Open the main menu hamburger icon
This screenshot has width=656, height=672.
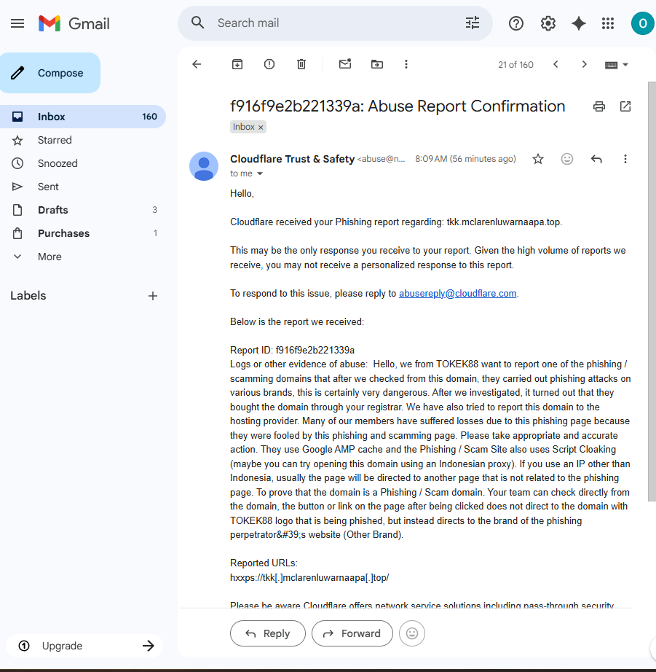17,23
